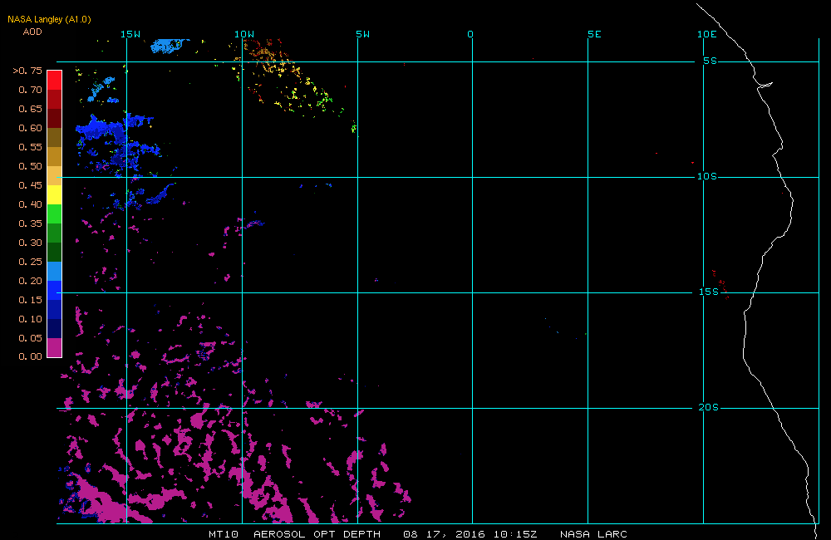The width and height of the screenshot is (831, 540).
Task: Click the 10W longitude label
Action: tap(244, 34)
